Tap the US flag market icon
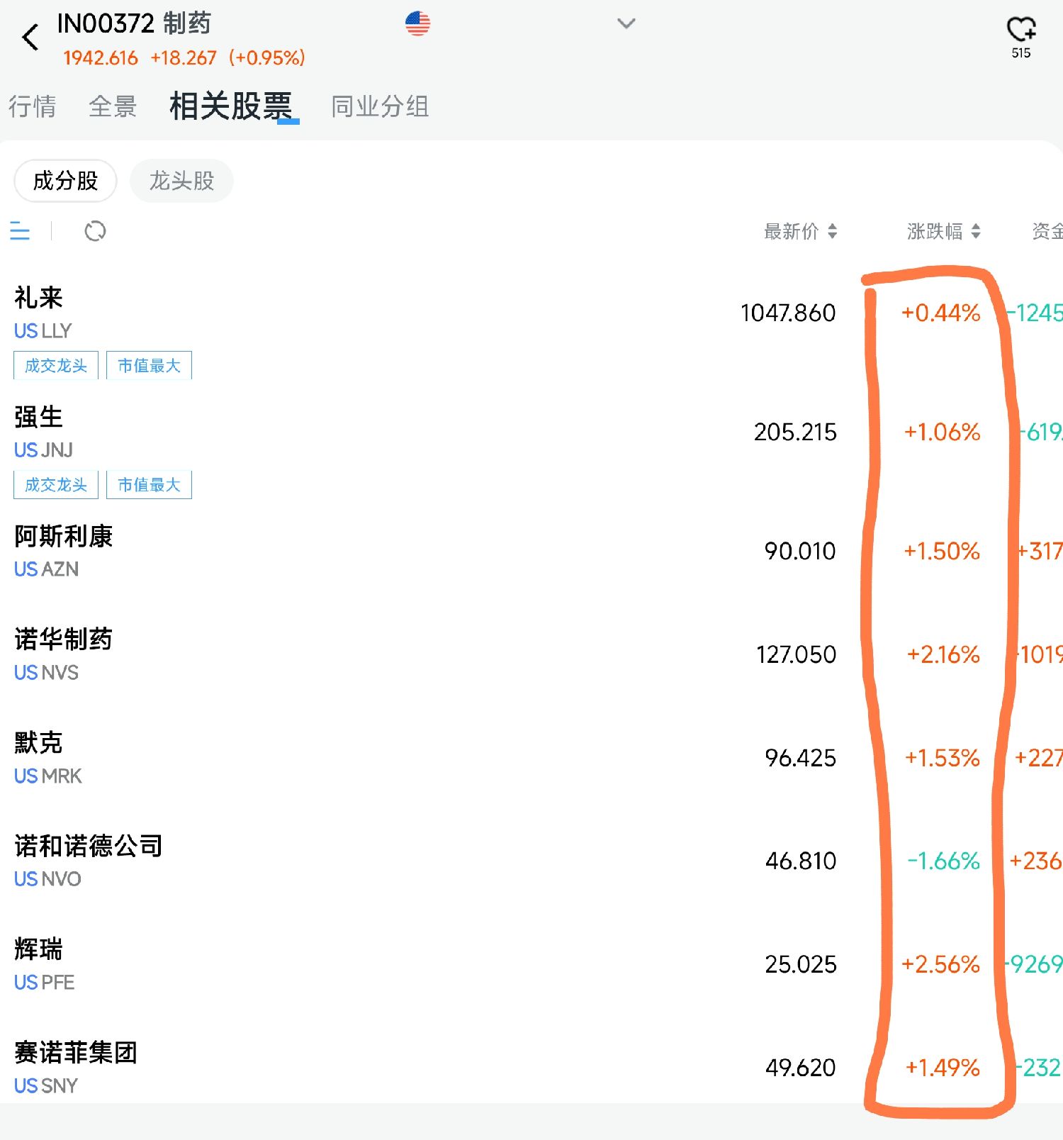Viewport: 1063px width, 1140px height. [x=417, y=23]
